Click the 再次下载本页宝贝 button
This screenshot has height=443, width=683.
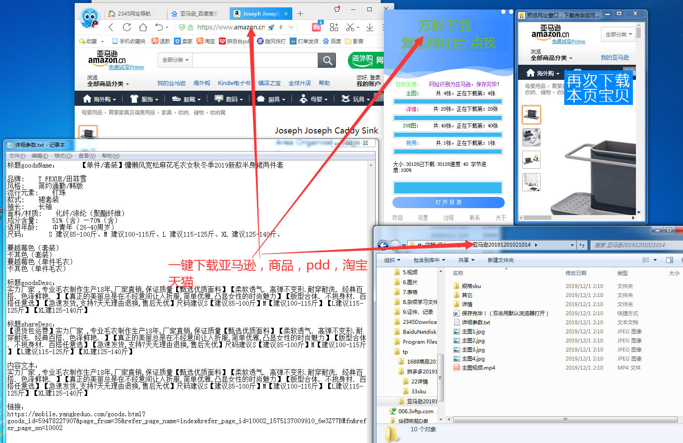(598, 88)
